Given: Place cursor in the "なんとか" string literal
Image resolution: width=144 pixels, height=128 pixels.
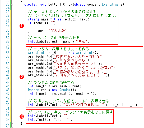Looking at the screenshot, I should click(58, 30).
